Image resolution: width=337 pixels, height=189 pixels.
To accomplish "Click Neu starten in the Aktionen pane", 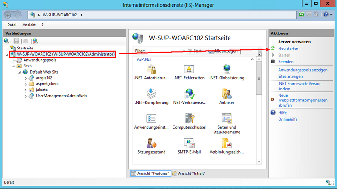I will click(288, 49).
